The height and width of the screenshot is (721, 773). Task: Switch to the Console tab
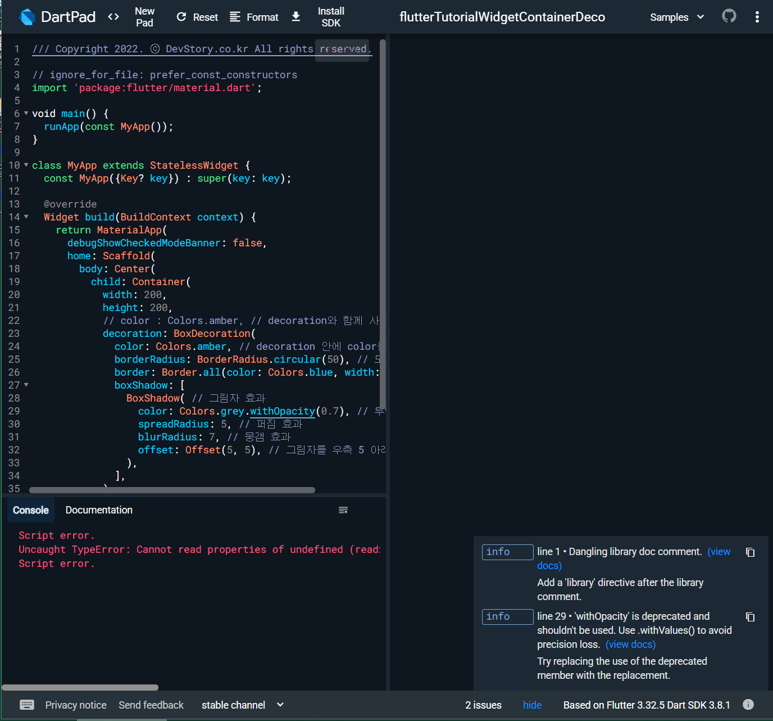[31, 510]
